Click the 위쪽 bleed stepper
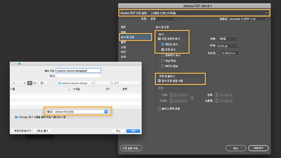The width and height of the screenshot is (281, 158). tap(171, 95)
